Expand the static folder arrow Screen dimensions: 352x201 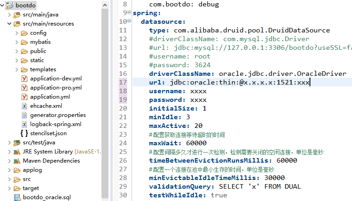(16, 61)
